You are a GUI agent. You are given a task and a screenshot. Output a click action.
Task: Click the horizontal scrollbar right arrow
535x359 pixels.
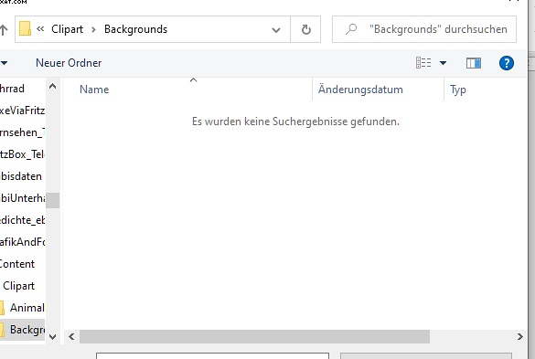pyautogui.click(x=520, y=337)
